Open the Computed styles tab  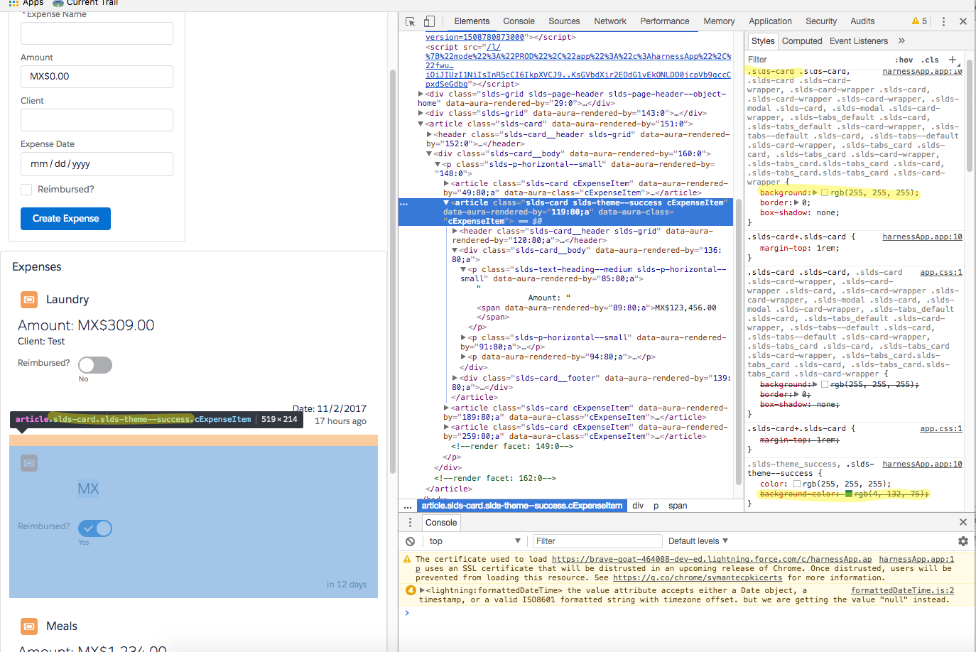(x=801, y=41)
